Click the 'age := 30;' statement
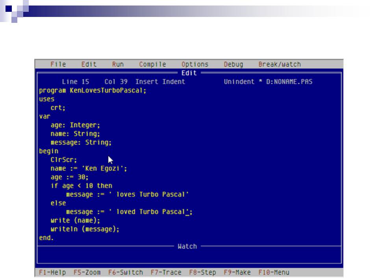This screenshot has width=378, height=278. click(70, 178)
